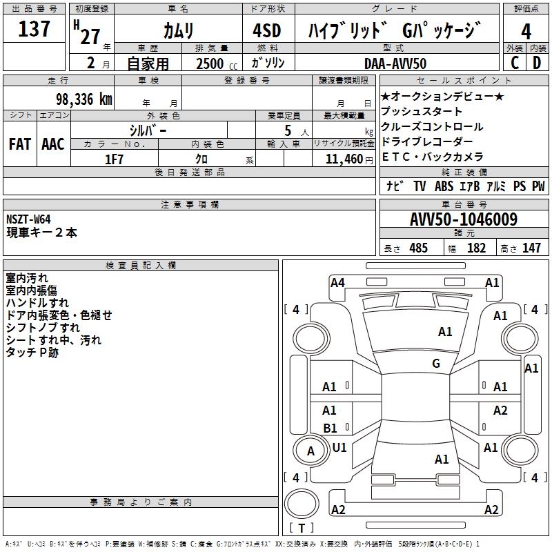The height and width of the screenshot is (552, 552).
Task: Click the mileage value 98,336 km
Action: click(x=83, y=99)
